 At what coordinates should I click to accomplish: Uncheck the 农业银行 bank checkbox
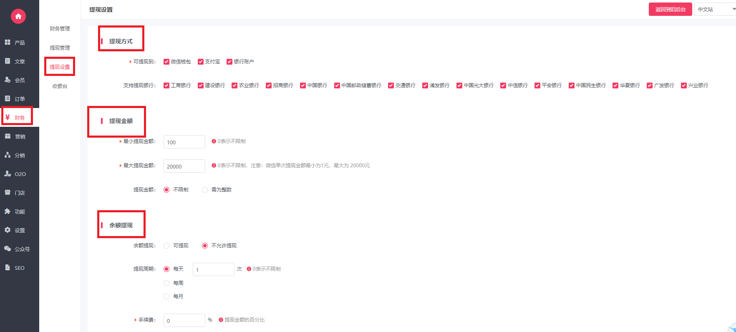point(234,86)
